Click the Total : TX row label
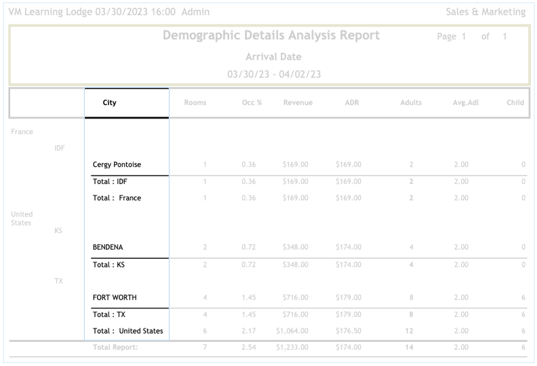537x366 pixels. [x=108, y=314]
